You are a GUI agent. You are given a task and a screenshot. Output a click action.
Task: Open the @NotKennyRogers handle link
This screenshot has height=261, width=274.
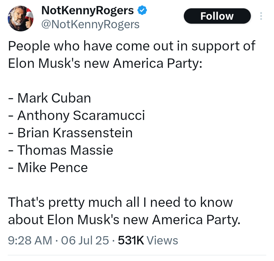point(90,25)
